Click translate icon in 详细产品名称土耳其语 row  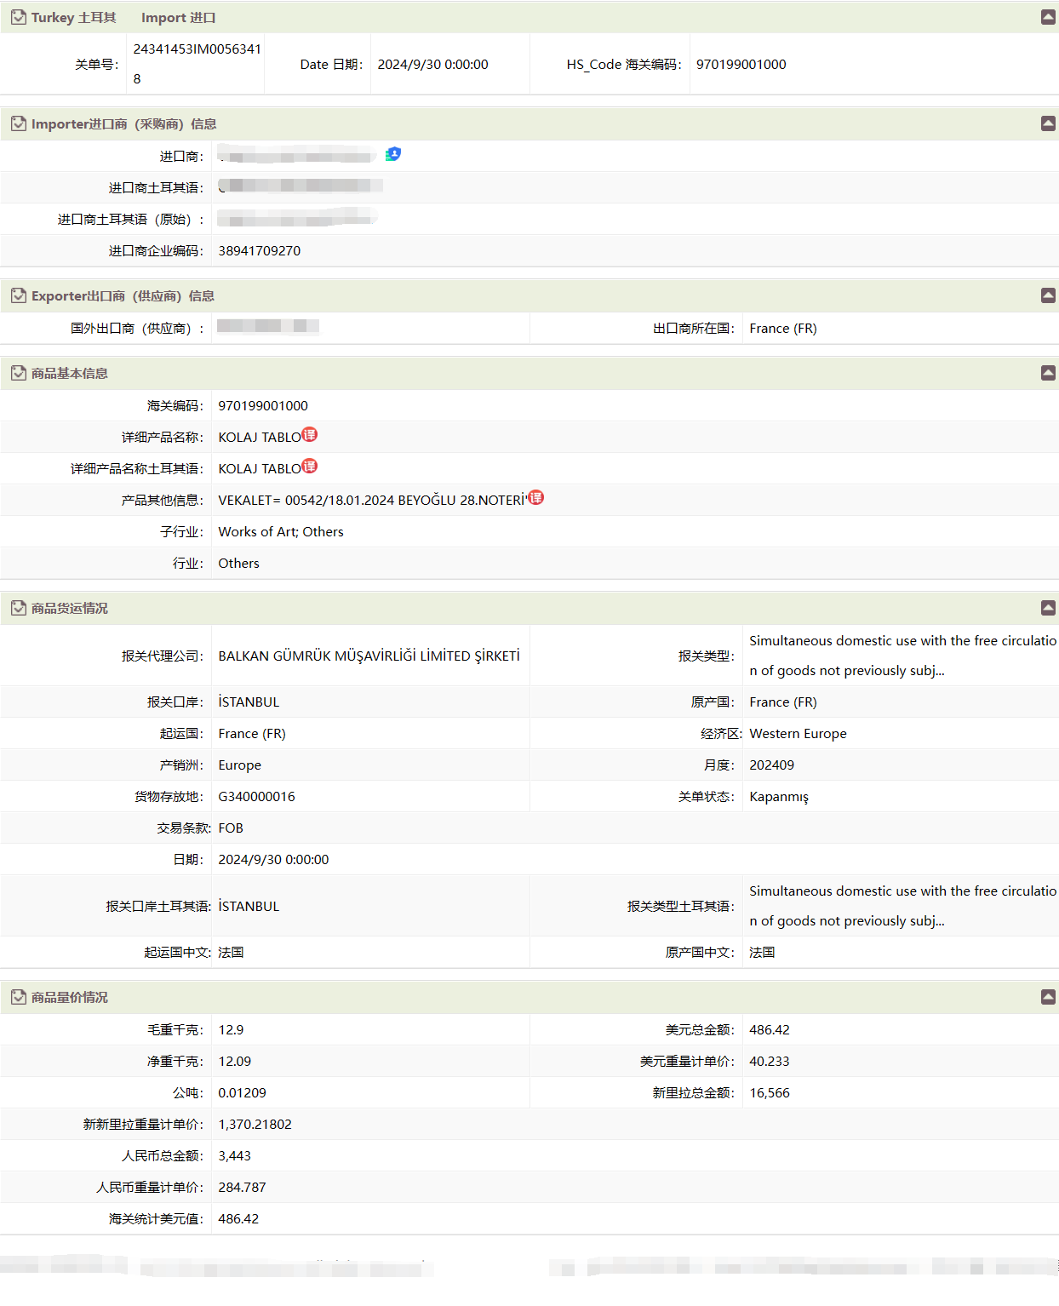[310, 467]
